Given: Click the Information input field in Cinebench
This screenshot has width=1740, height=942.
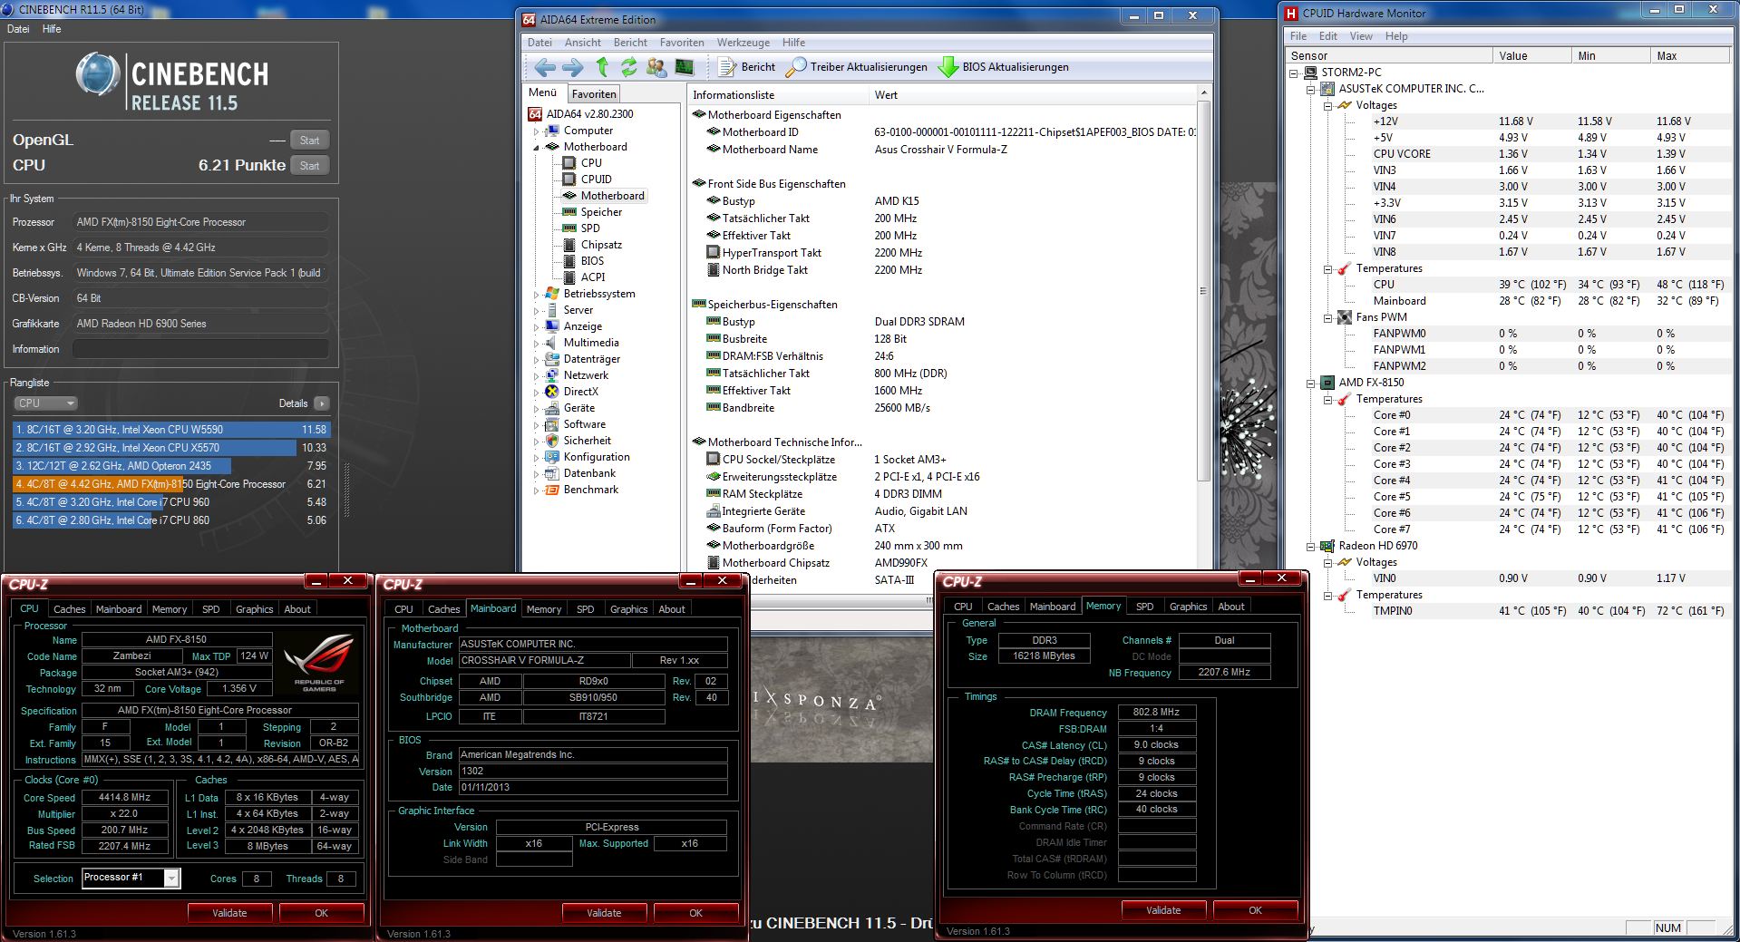Looking at the screenshot, I should click(x=200, y=349).
